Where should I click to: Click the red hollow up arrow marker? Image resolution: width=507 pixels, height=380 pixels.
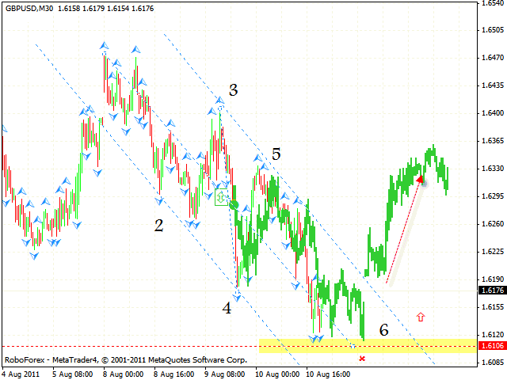[421, 317]
